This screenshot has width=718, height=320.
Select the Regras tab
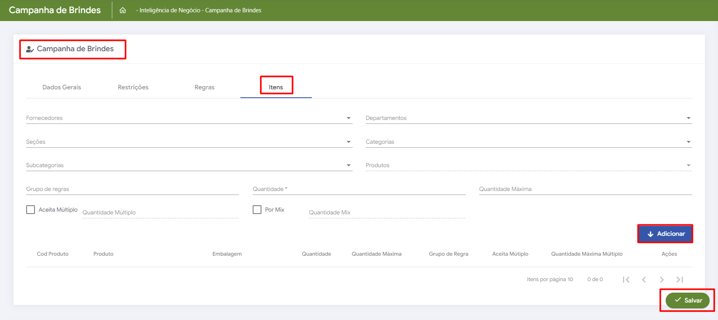pos(204,87)
